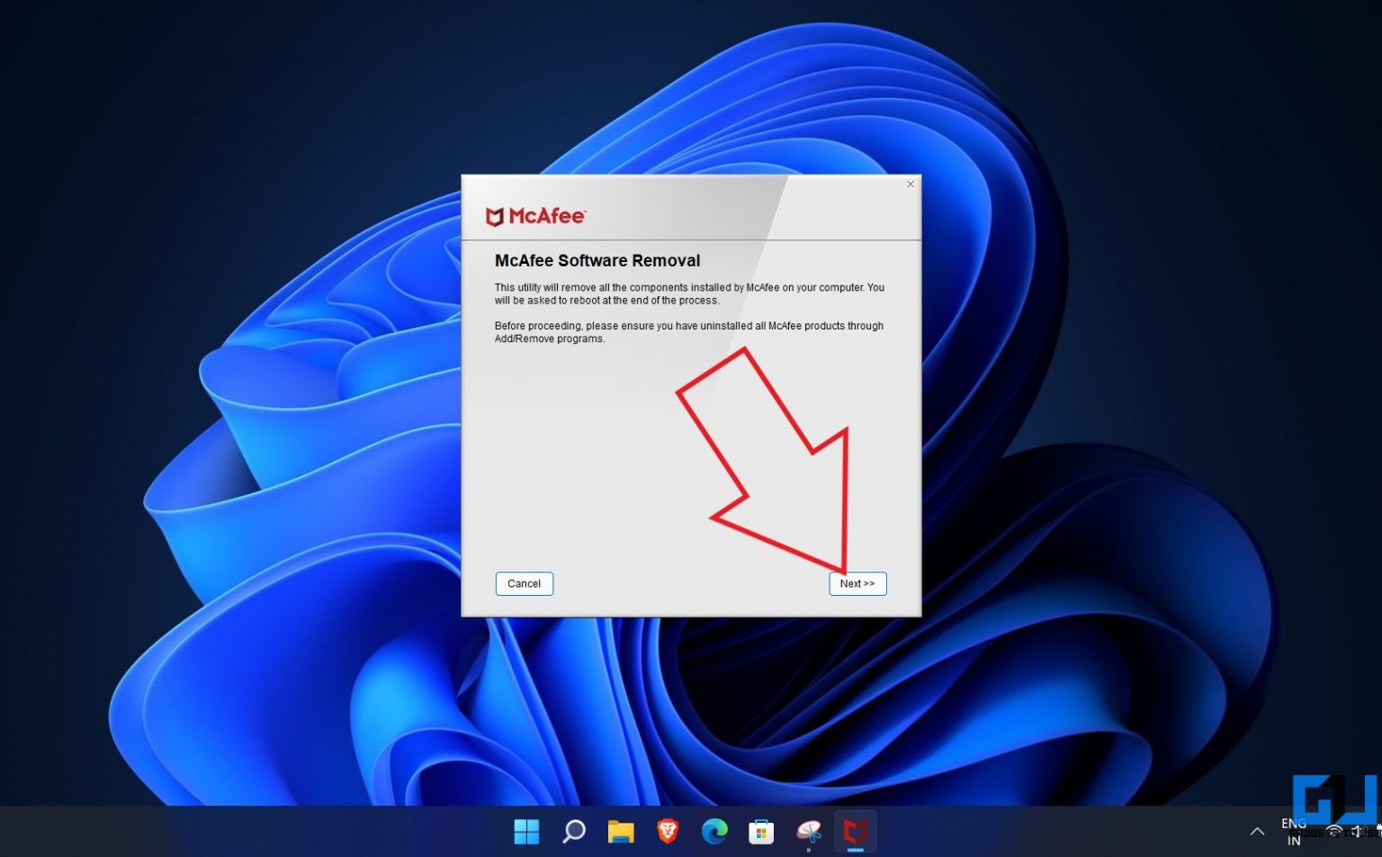Launch Microsoft Edge
This screenshot has height=857, width=1382.
point(714,831)
